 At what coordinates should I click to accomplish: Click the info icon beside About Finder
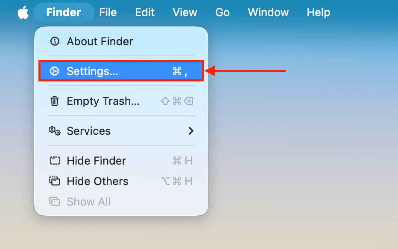[55, 41]
